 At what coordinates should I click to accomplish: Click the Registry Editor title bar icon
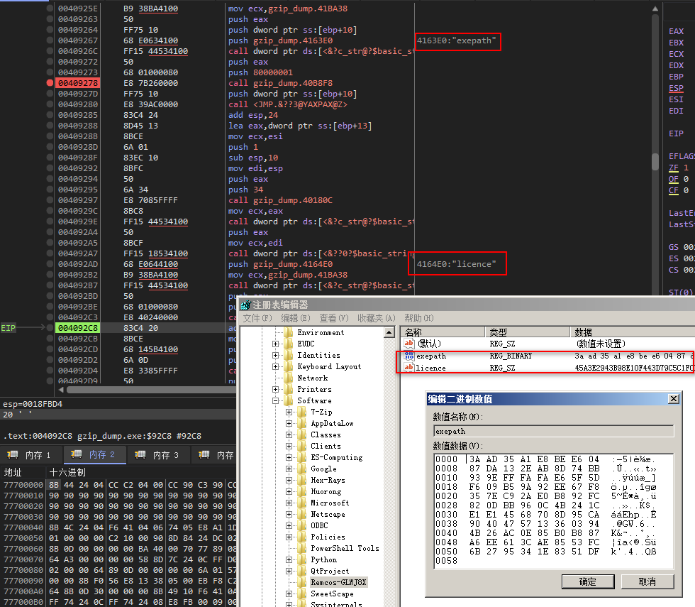tap(246, 305)
